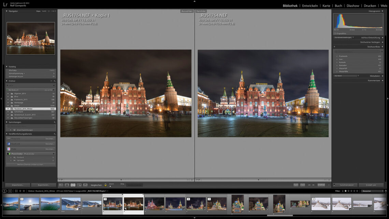The height and width of the screenshot is (219, 389).
Task: Select the loupe view icon
Action: pyautogui.click(x=67, y=185)
